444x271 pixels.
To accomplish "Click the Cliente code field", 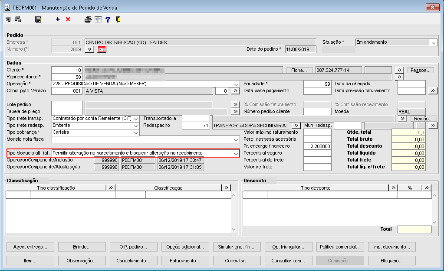I will click(x=67, y=70).
